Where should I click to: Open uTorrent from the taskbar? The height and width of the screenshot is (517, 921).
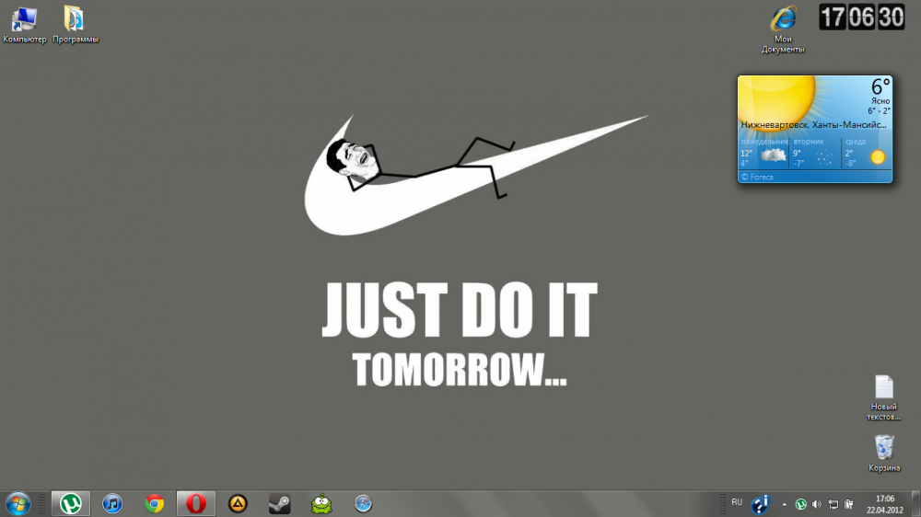[71, 503]
